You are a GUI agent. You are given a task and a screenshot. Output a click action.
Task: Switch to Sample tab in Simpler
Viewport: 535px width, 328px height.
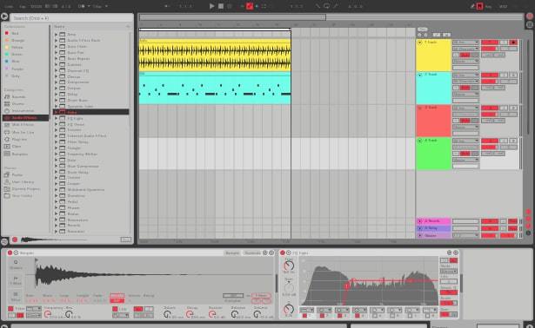tap(232, 253)
